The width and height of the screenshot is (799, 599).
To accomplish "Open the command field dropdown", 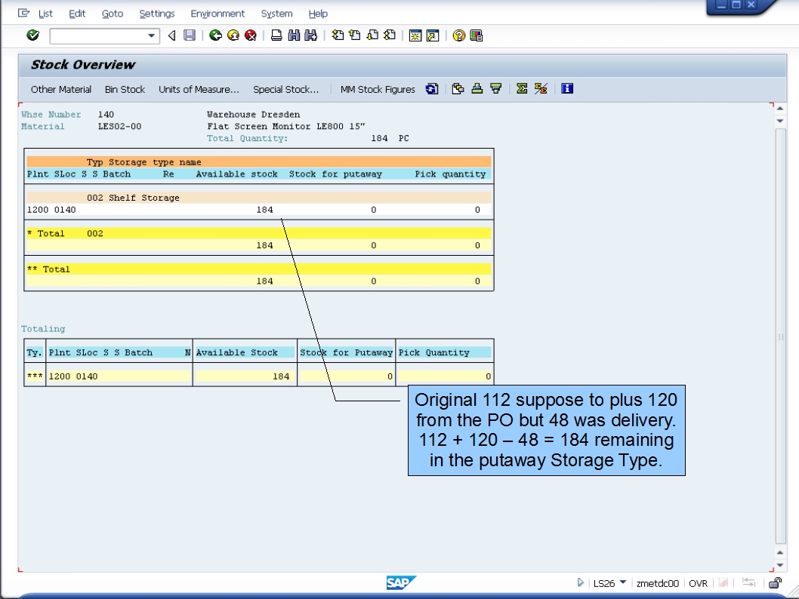I will (152, 35).
